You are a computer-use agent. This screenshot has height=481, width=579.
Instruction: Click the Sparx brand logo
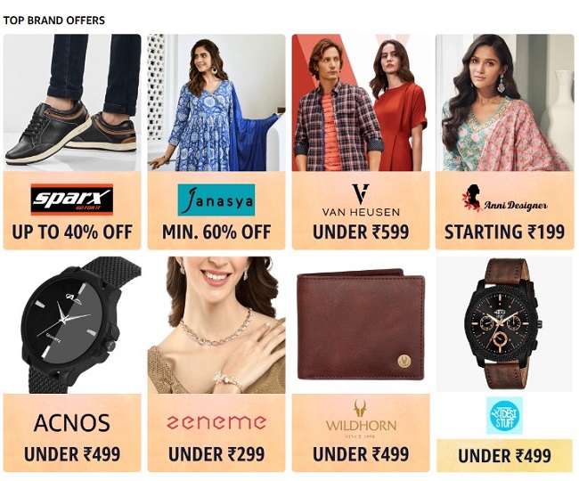71,200
